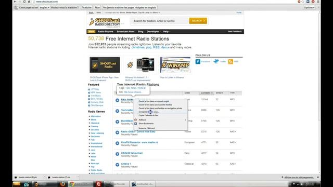
Task: Open Country genre link
Action: click(x=94, y=126)
